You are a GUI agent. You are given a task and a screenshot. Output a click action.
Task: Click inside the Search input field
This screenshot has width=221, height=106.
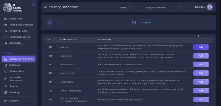[x=91, y=23]
